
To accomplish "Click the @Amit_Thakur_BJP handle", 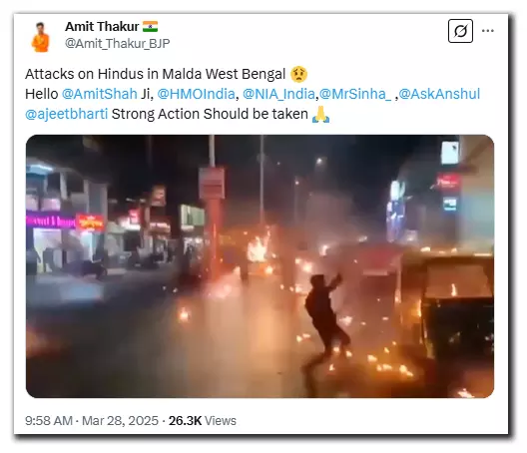I will [118, 43].
